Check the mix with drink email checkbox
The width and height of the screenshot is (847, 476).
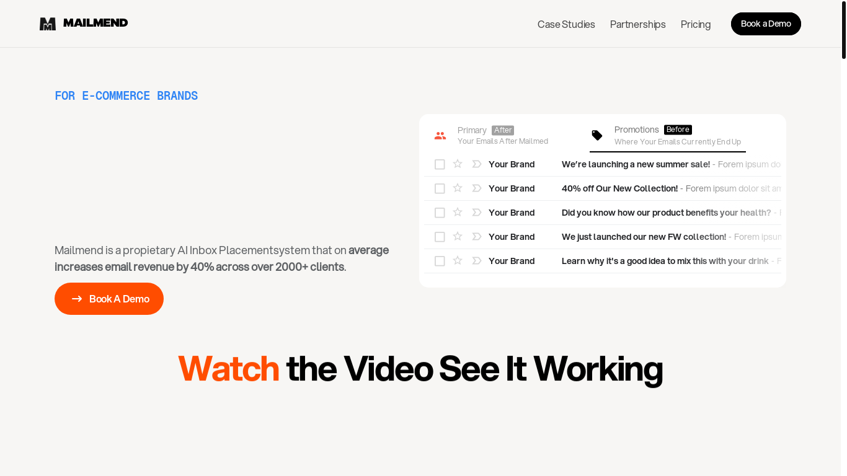440,261
